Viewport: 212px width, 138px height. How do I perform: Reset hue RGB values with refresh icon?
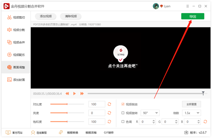[205, 122]
